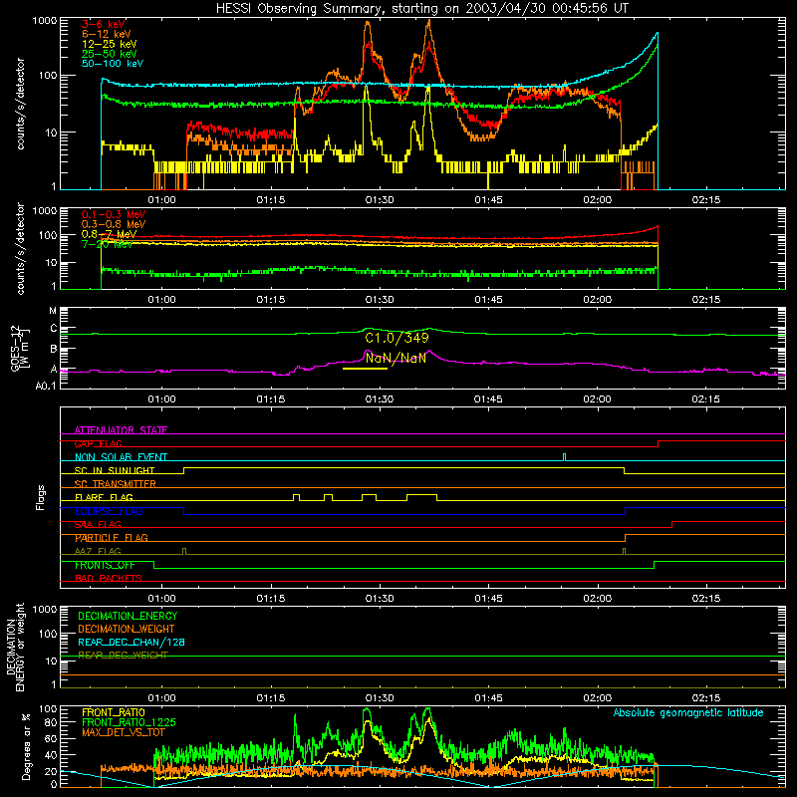The width and height of the screenshot is (797, 797).
Task: Click the 3-6 keV peak near 01:37
Action: [x=430, y=45]
